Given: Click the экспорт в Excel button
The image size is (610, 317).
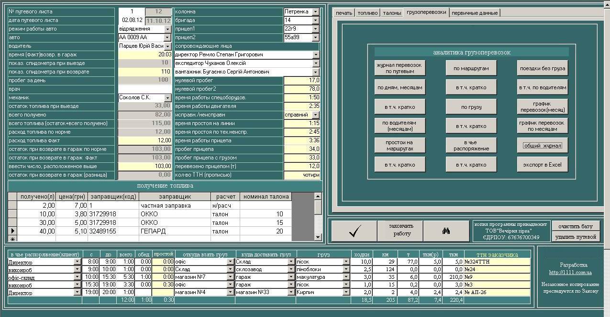Looking at the screenshot, I should (x=542, y=165).
